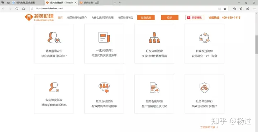Click the 批量发送消息 card title
Viewport: 258px width, 132px height.
(204, 51)
